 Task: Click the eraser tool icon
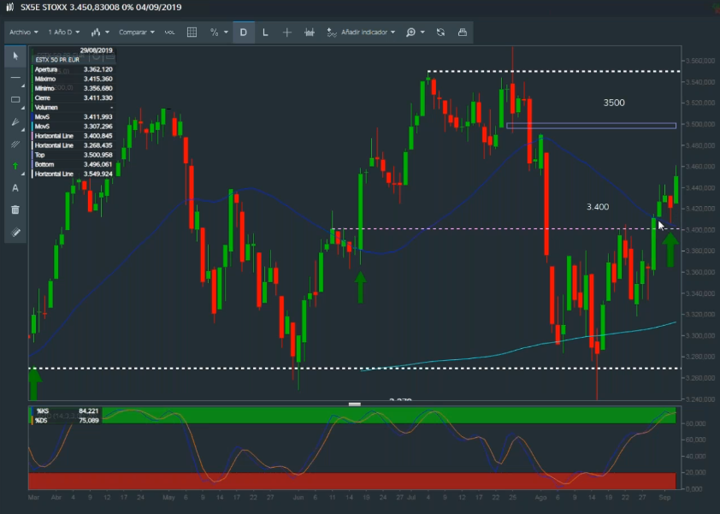tap(15, 233)
